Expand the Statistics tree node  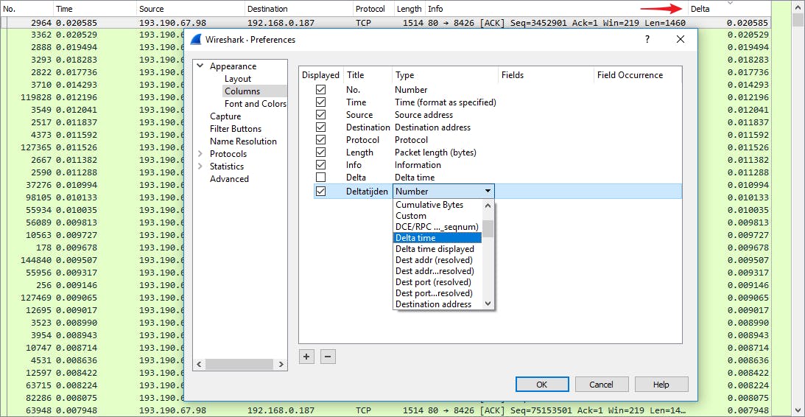click(x=200, y=167)
